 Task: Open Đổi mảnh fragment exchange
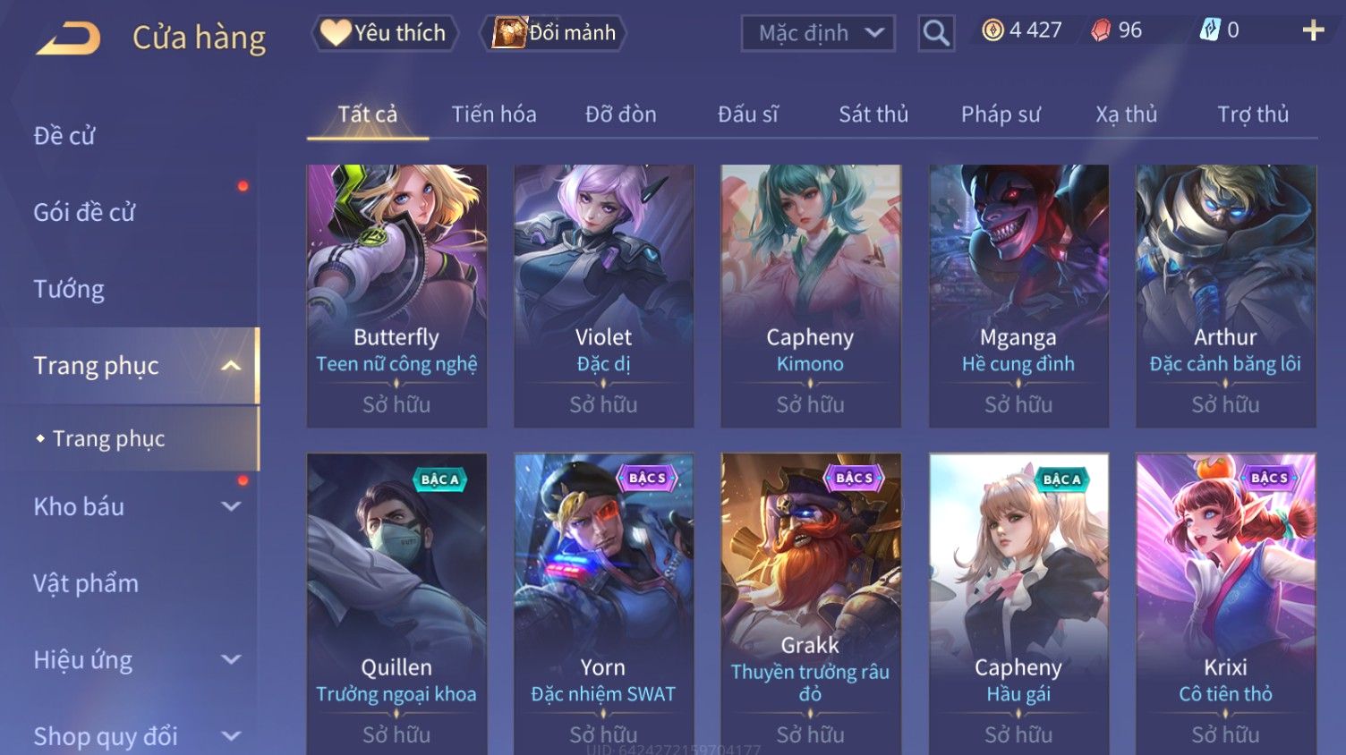click(x=553, y=33)
